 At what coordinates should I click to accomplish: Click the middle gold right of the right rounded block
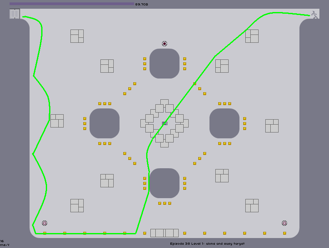pos(244,123)
